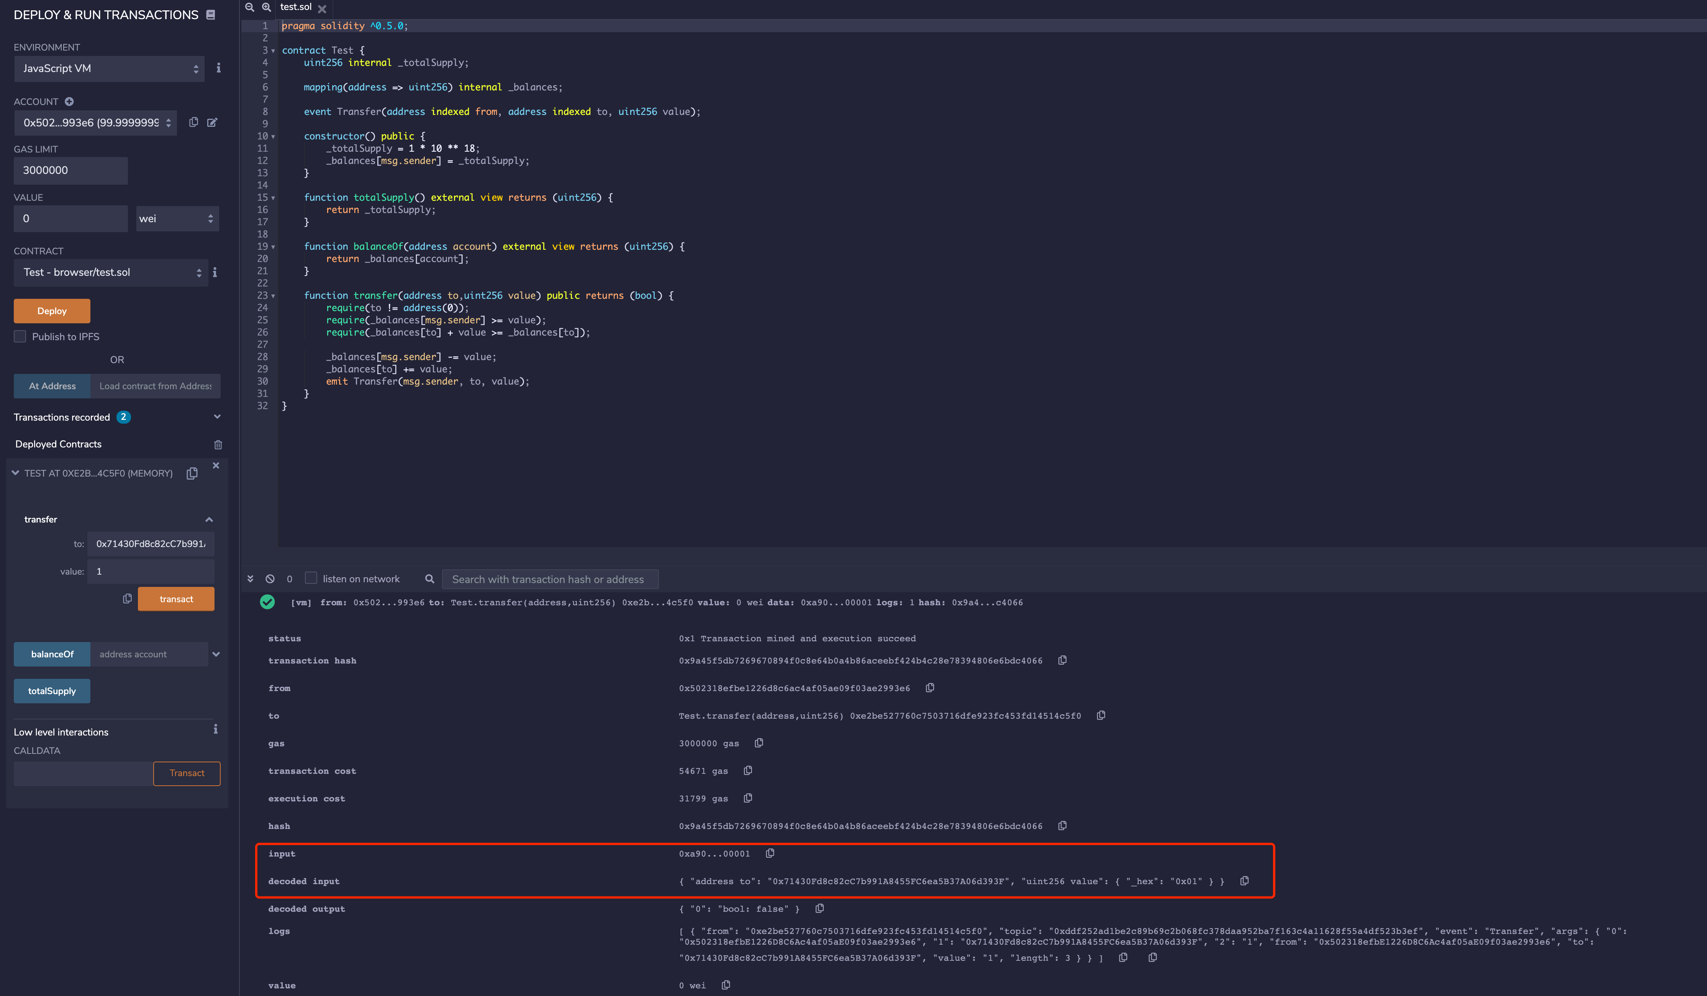Open the Environment JavaScript VM dropdown
The image size is (1707, 996).
tap(109, 69)
